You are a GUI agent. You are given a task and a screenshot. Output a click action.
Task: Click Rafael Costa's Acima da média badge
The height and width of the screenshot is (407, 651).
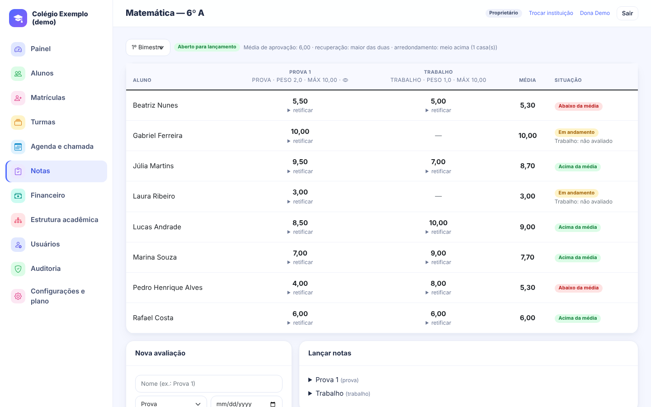578,318
